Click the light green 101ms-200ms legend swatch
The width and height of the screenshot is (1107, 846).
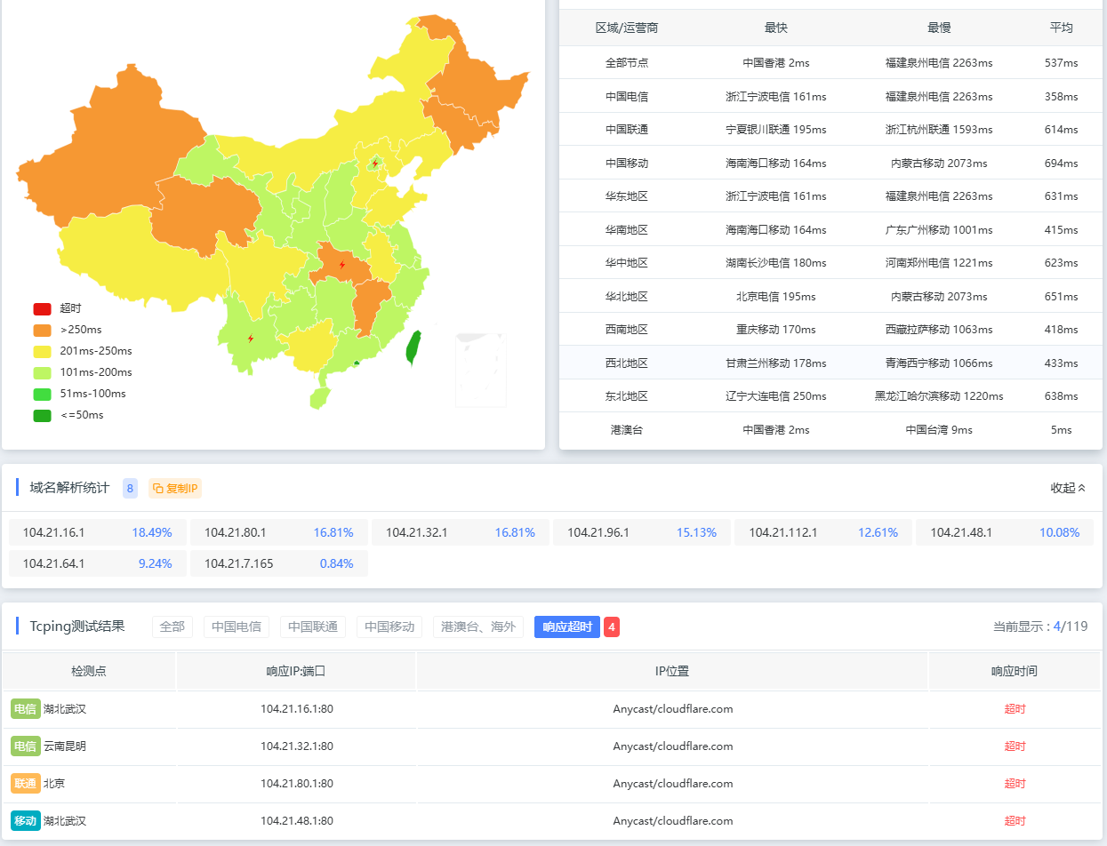43,372
